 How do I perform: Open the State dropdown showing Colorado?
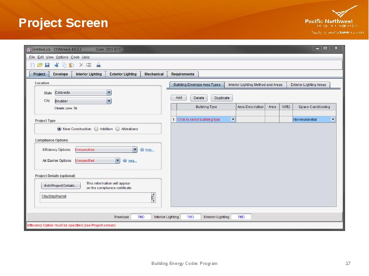(x=83, y=92)
